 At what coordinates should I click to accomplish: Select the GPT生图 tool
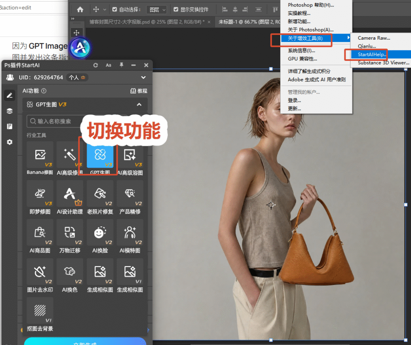click(x=100, y=158)
